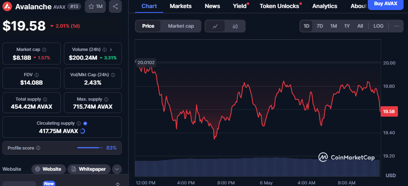Click the $19.58 price heading
Screen dimensions: 408x186
tap(24, 26)
